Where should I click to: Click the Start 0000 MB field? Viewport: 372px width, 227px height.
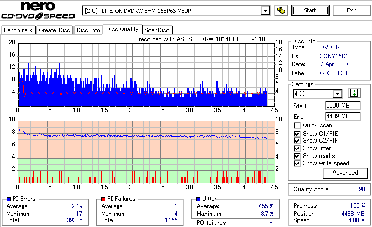tap(343, 106)
